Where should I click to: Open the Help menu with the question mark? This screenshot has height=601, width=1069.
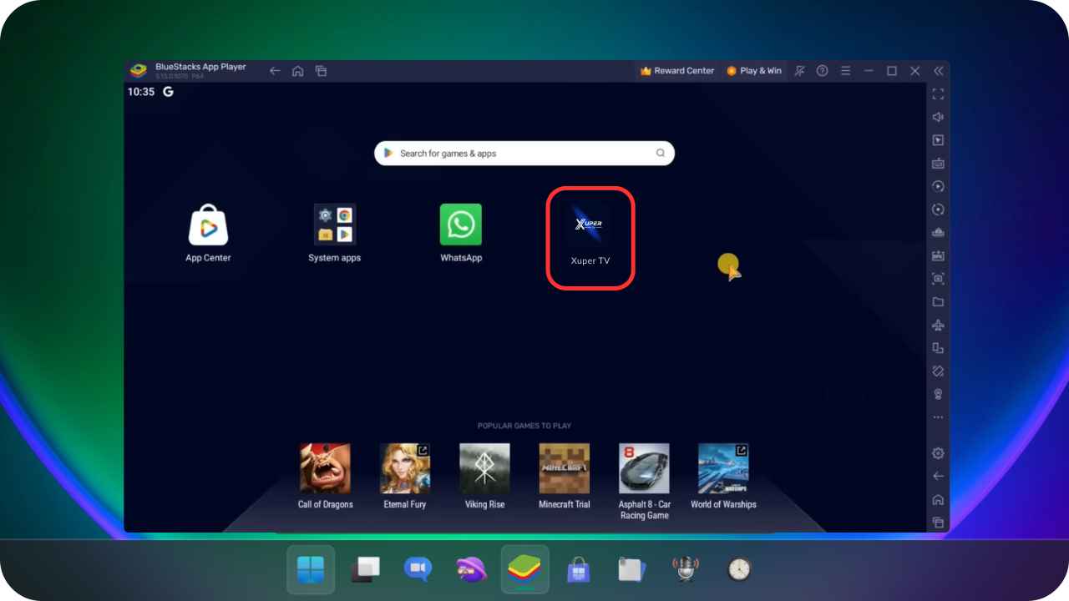pyautogui.click(x=822, y=70)
